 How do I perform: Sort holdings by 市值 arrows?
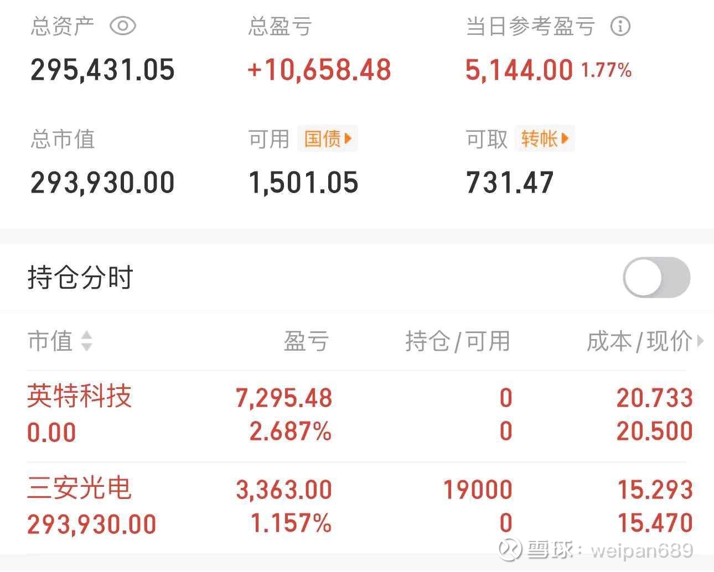click(x=86, y=341)
